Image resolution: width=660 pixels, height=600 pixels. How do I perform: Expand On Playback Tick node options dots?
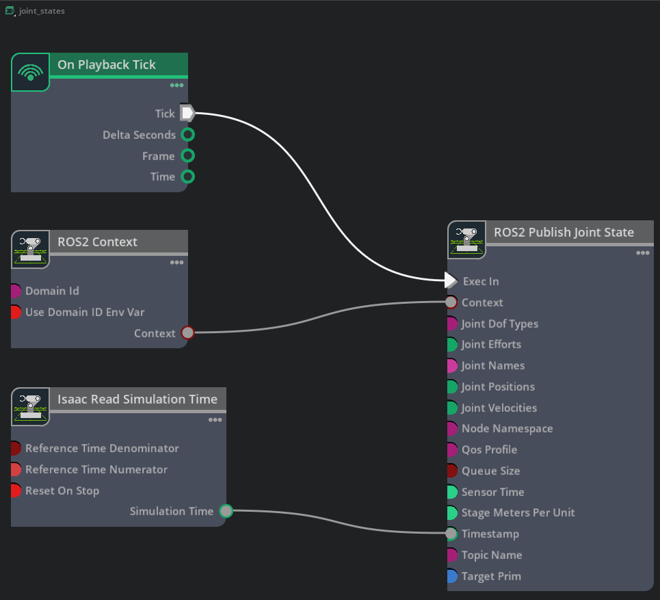[176, 85]
